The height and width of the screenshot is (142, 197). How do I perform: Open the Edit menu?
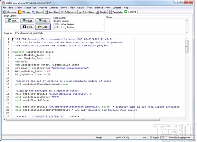pyautogui.click(x=11, y=8)
